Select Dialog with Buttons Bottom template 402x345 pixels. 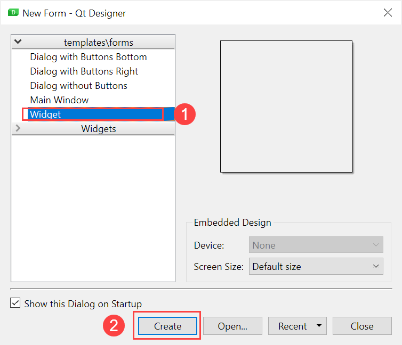click(x=89, y=57)
